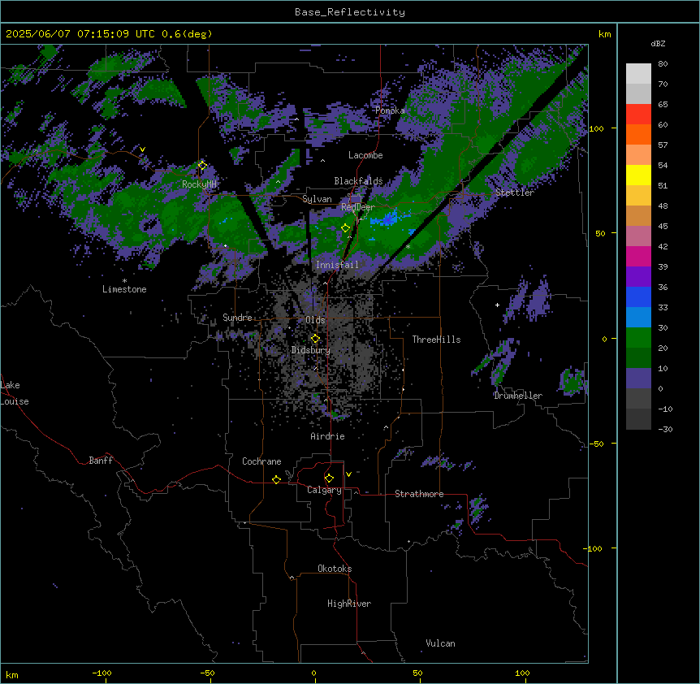The height and width of the screenshot is (684, 700).
Task: Select the slate purple 10-0 dBZ swatch
Action: coord(638,379)
